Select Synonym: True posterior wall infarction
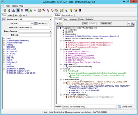The height and width of the screenshot is (115, 138). point(83,47)
